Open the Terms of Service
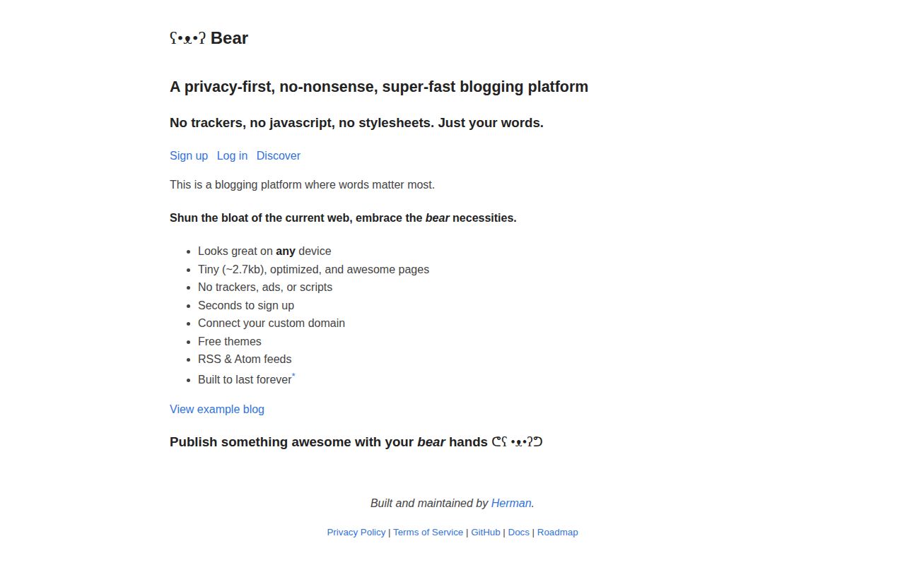Viewport: 905px width, 565px height. coord(428,532)
